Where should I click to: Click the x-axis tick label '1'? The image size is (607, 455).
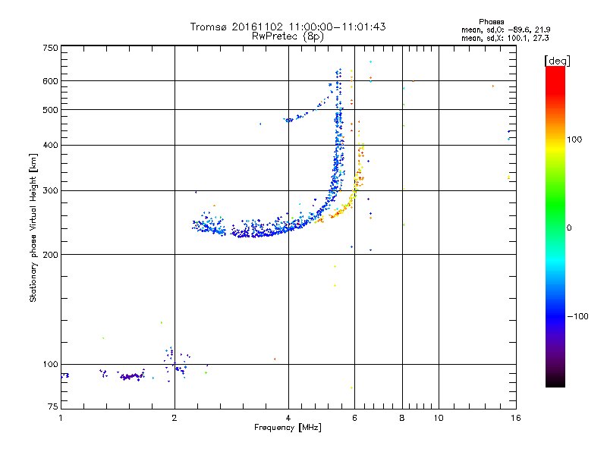61,418
